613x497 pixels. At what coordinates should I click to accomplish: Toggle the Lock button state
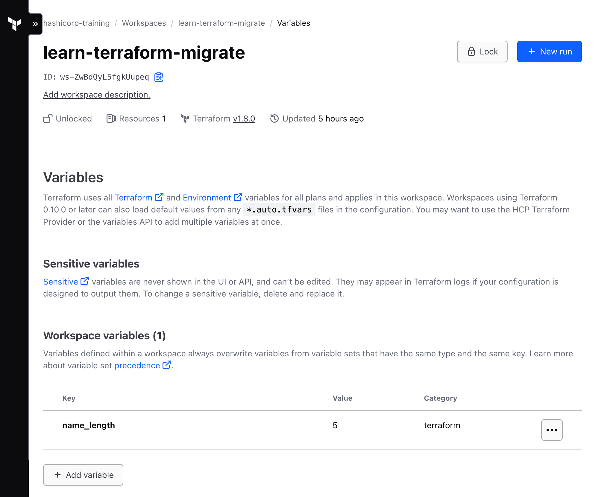[482, 51]
